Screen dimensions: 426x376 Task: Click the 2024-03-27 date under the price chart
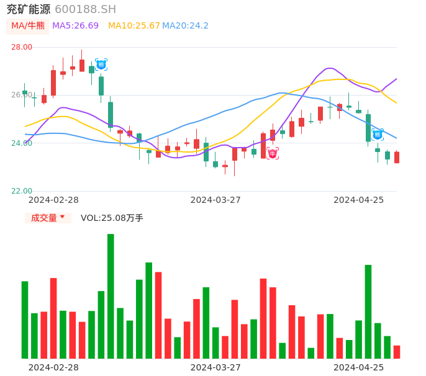tap(215, 200)
